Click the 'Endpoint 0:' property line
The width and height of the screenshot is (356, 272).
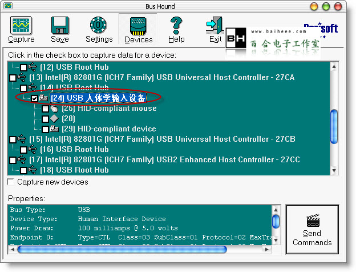click(140, 237)
